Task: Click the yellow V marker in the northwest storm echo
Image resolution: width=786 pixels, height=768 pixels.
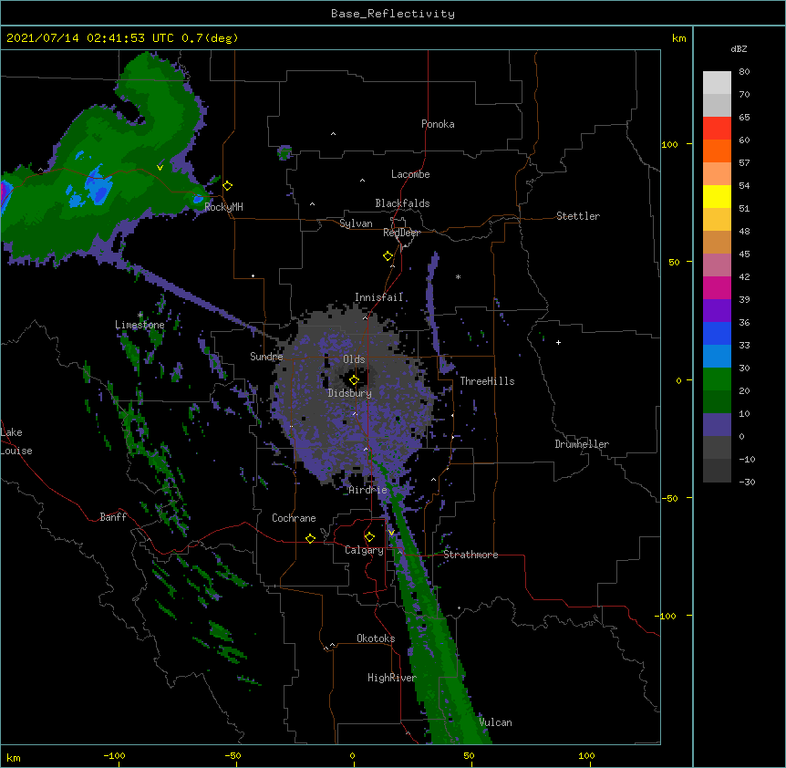Action: pyautogui.click(x=160, y=168)
